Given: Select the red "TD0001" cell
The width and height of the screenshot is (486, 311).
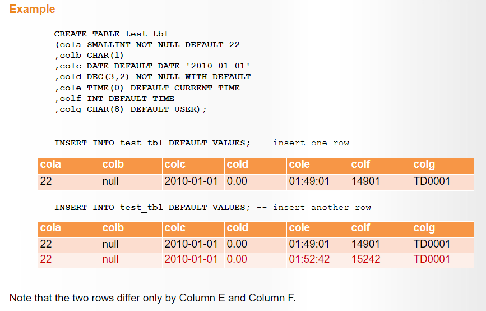Looking at the screenshot, I should click(x=432, y=259).
